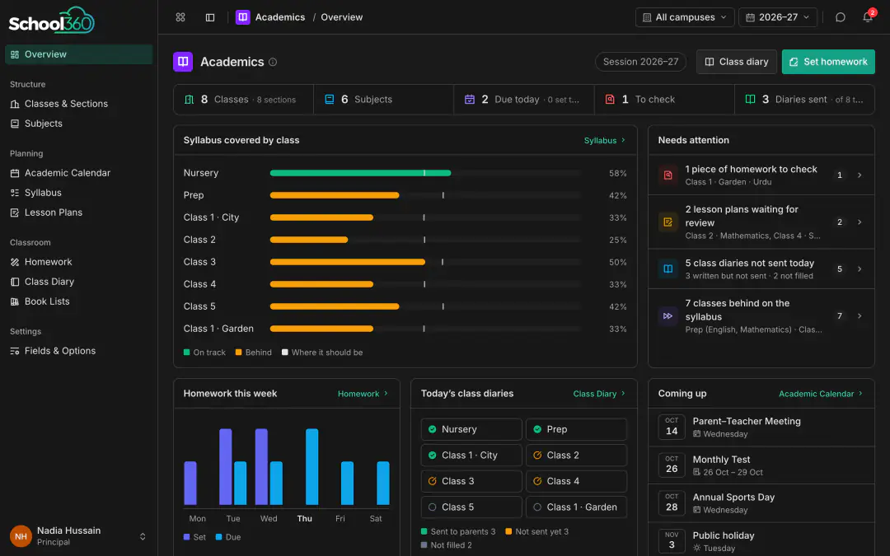Click the homework-to-check red icon in Needs attention
The height and width of the screenshot is (556, 890).
point(668,175)
